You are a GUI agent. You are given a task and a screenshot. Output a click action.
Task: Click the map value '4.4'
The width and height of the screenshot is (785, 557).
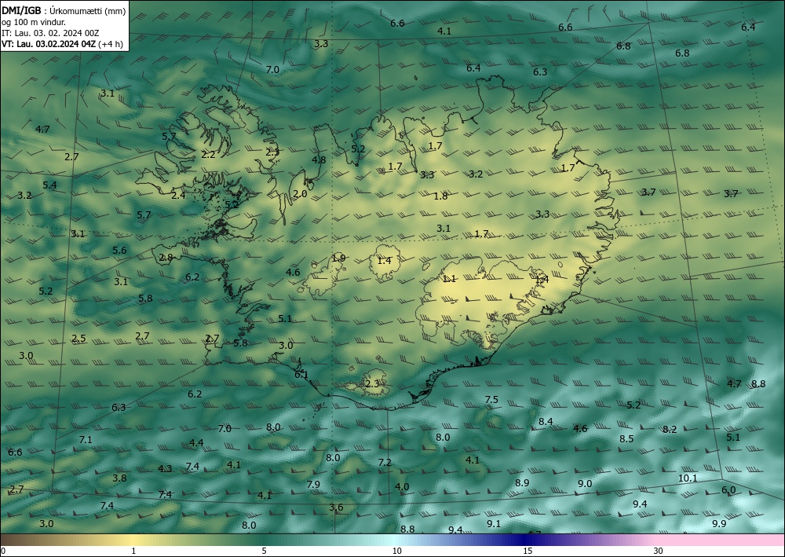click(x=196, y=443)
